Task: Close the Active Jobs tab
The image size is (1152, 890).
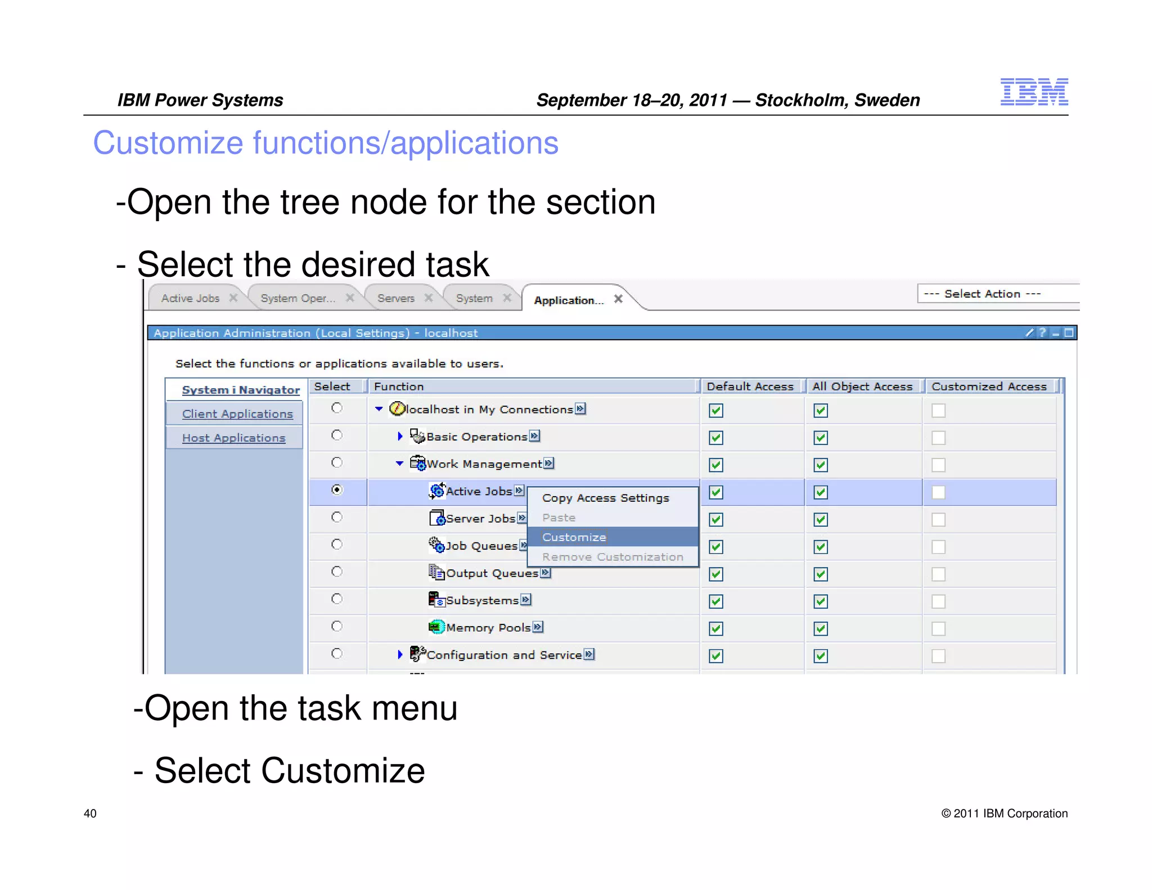Action: [x=233, y=298]
